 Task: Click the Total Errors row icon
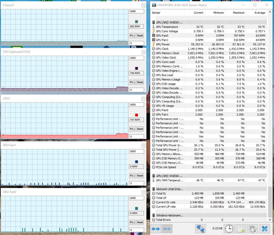point(154,220)
